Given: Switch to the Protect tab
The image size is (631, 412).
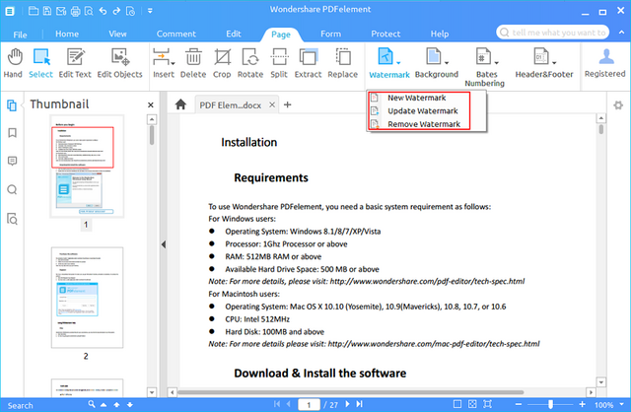Looking at the screenshot, I should tap(386, 34).
